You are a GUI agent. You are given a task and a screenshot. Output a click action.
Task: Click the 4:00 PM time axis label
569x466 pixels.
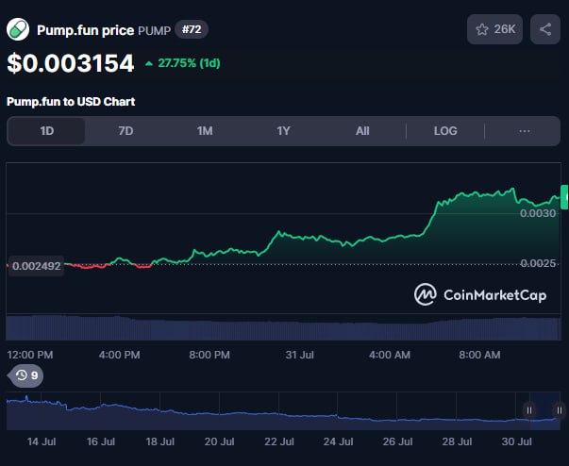coord(120,355)
